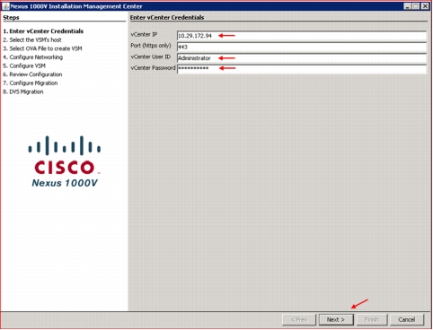433x330 pixels.
Task: Click the disabled Finish button
Action: pos(371,319)
